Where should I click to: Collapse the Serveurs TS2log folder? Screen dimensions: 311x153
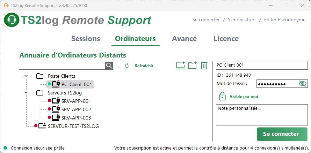click(26, 93)
